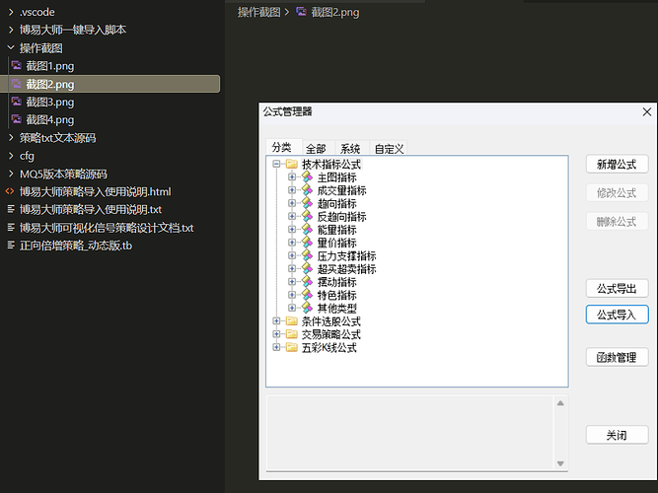Select file name 截图3.png

(50, 103)
